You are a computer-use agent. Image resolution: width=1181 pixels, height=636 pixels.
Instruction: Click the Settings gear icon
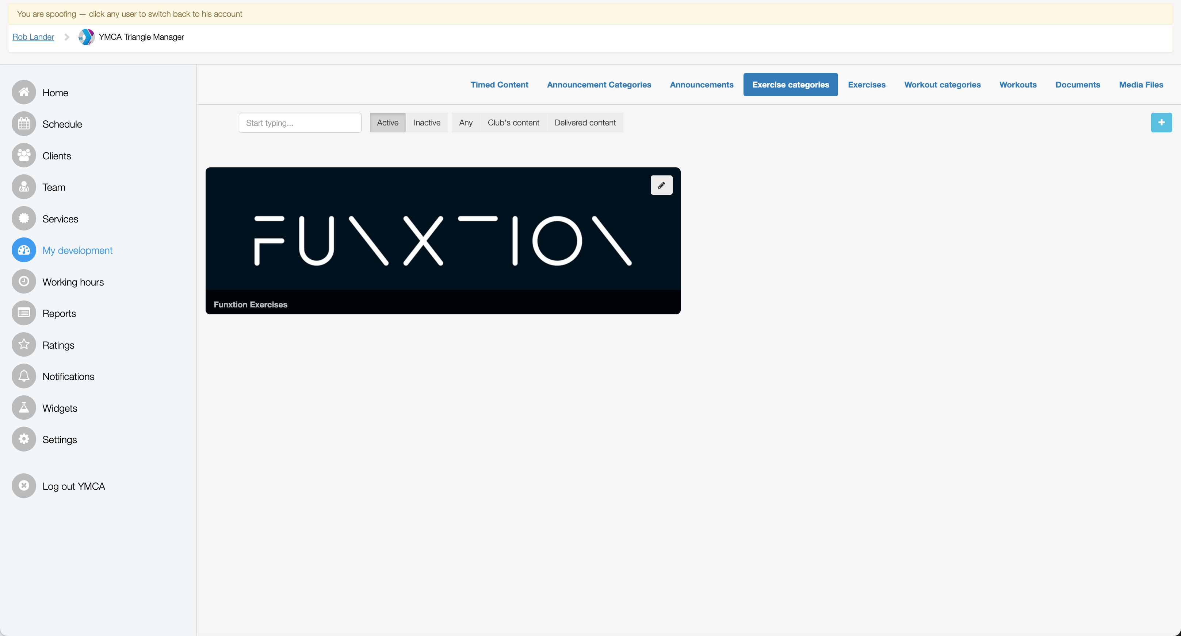[24, 439]
